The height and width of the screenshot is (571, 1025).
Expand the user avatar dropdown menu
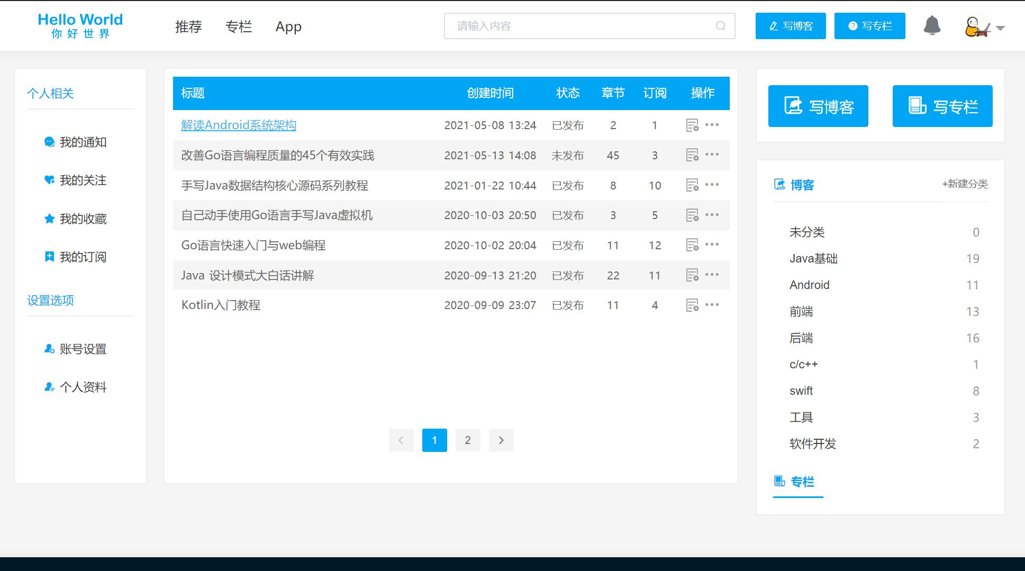coord(1000,28)
